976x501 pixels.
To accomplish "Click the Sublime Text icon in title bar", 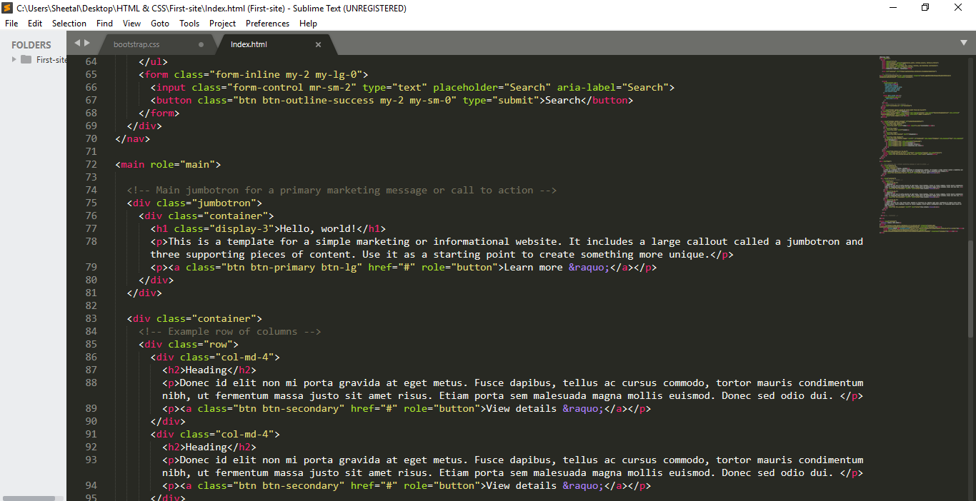I will click(8, 8).
